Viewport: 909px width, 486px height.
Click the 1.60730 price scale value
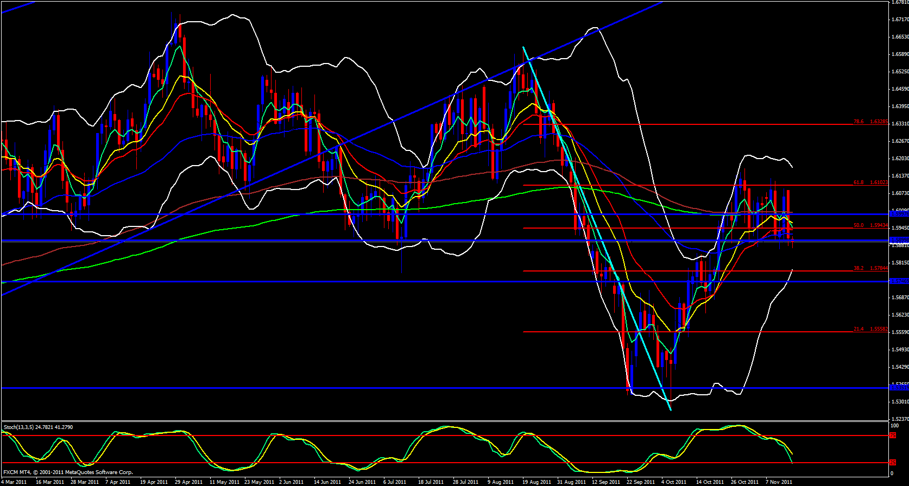pos(900,193)
